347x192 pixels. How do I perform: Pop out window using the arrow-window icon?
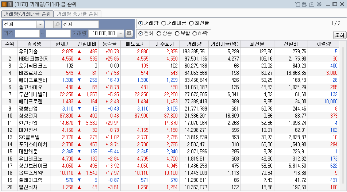298,4
